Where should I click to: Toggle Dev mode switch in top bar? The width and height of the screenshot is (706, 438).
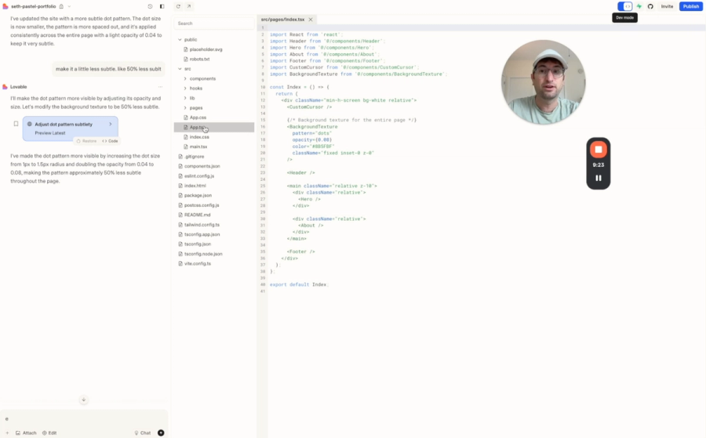coord(625,6)
